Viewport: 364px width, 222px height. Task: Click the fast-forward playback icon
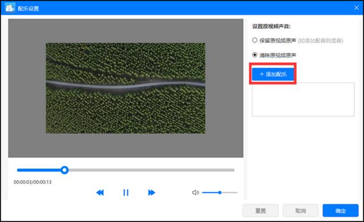click(x=151, y=192)
